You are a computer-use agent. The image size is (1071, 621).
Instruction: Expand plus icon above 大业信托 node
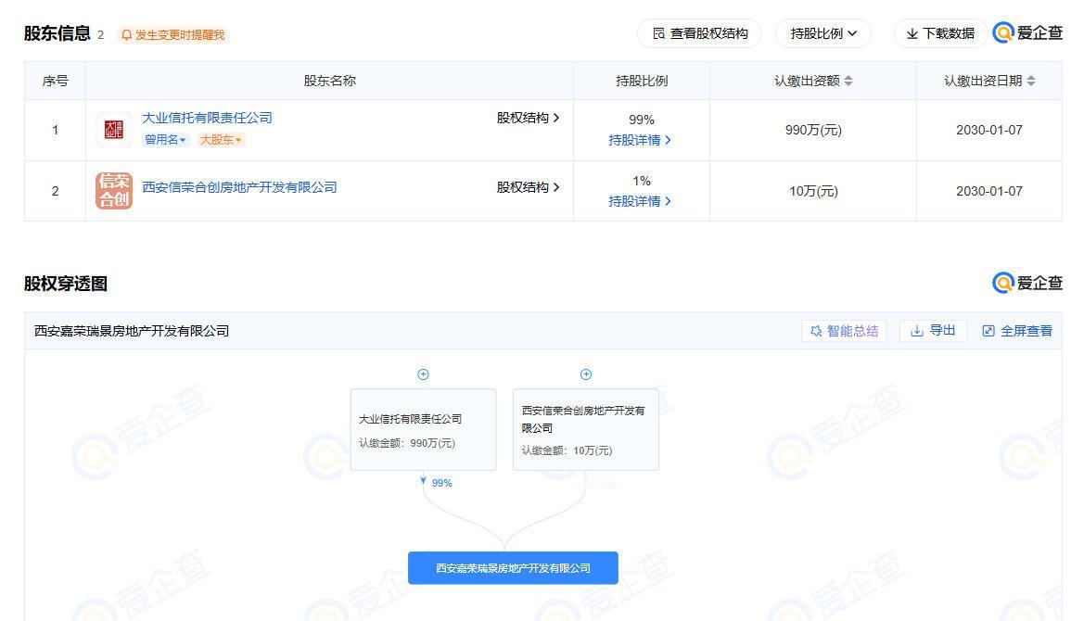click(424, 374)
